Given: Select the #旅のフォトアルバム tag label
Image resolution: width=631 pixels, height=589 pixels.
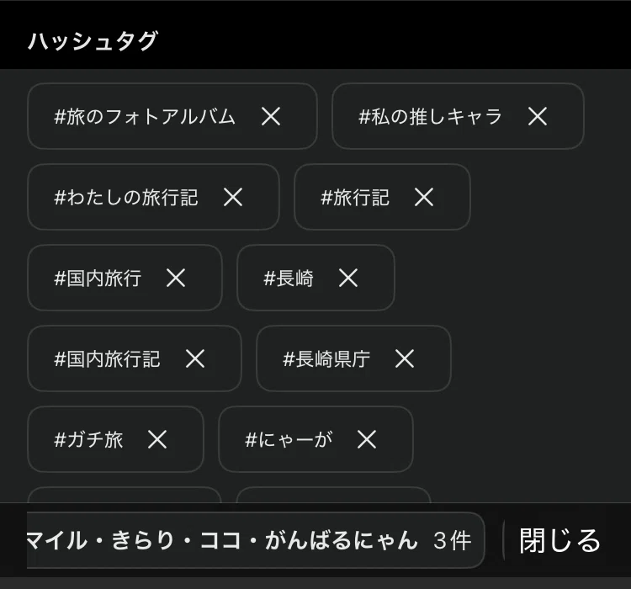Looking at the screenshot, I should coord(145,116).
